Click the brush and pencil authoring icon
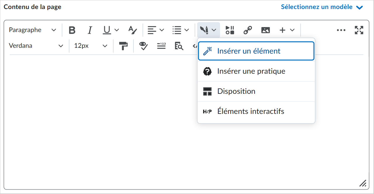The image size is (374, 194). (x=204, y=30)
